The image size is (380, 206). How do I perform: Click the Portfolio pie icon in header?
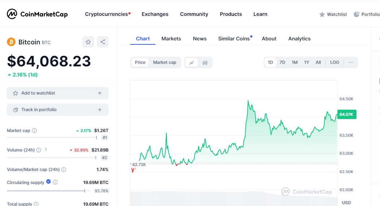pos(356,14)
